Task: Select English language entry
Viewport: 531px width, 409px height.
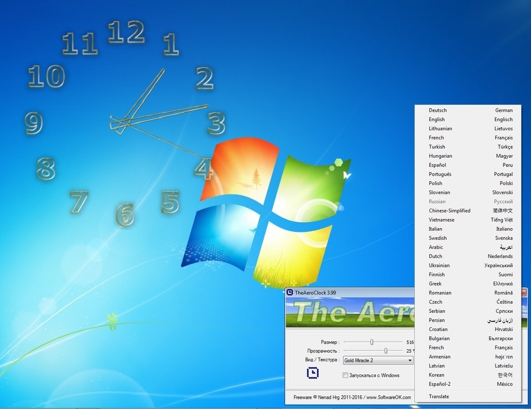Action: [468, 120]
